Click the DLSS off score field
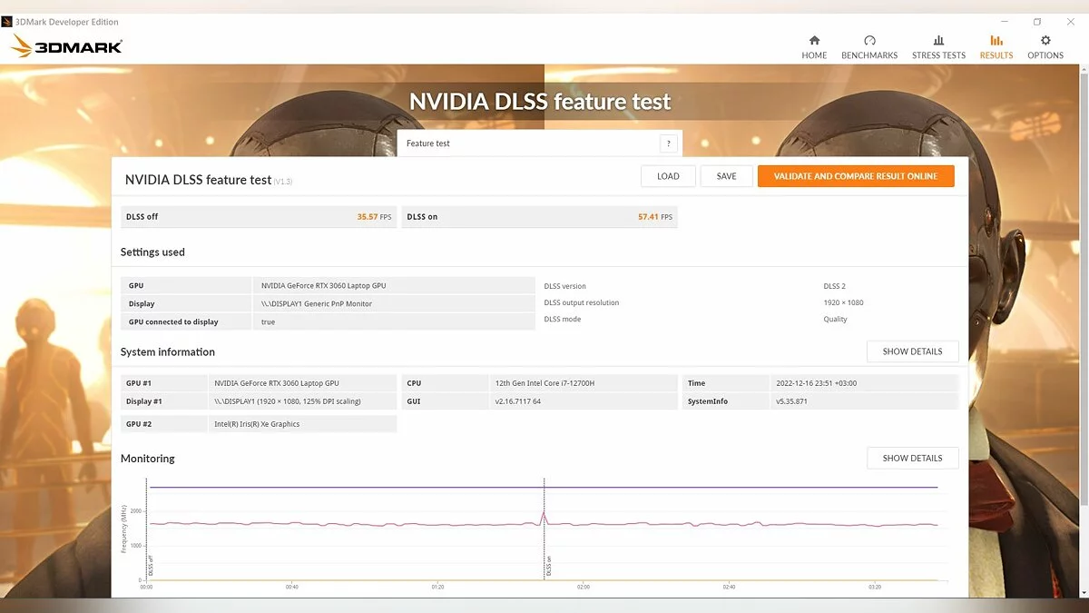This screenshot has width=1089, height=613. coord(259,217)
